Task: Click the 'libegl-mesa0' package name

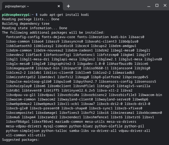Action: (123, 50)
